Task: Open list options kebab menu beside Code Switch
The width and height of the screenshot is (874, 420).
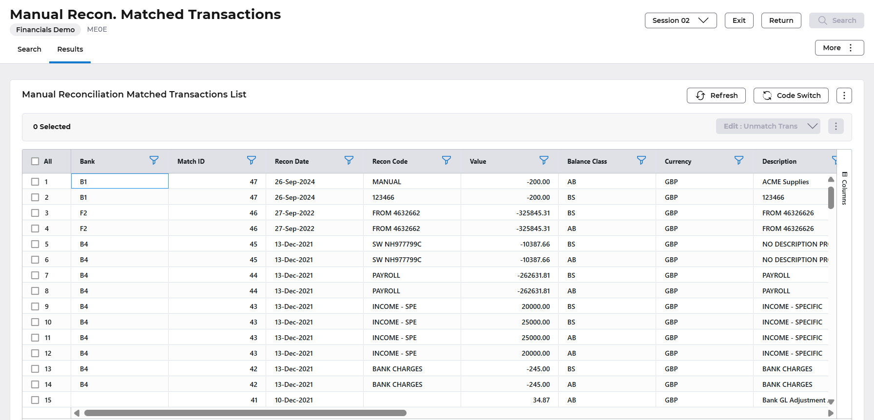Action: [x=844, y=95]
